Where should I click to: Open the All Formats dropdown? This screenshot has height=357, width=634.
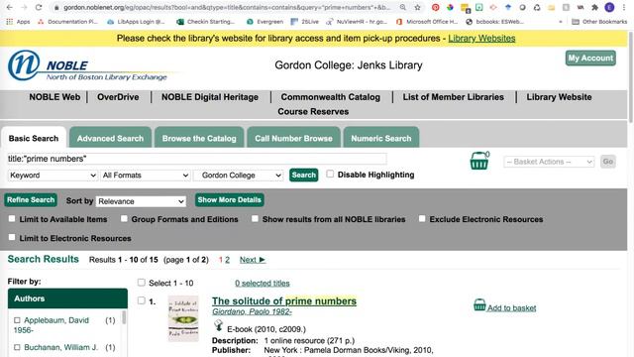tap(146, 176)
